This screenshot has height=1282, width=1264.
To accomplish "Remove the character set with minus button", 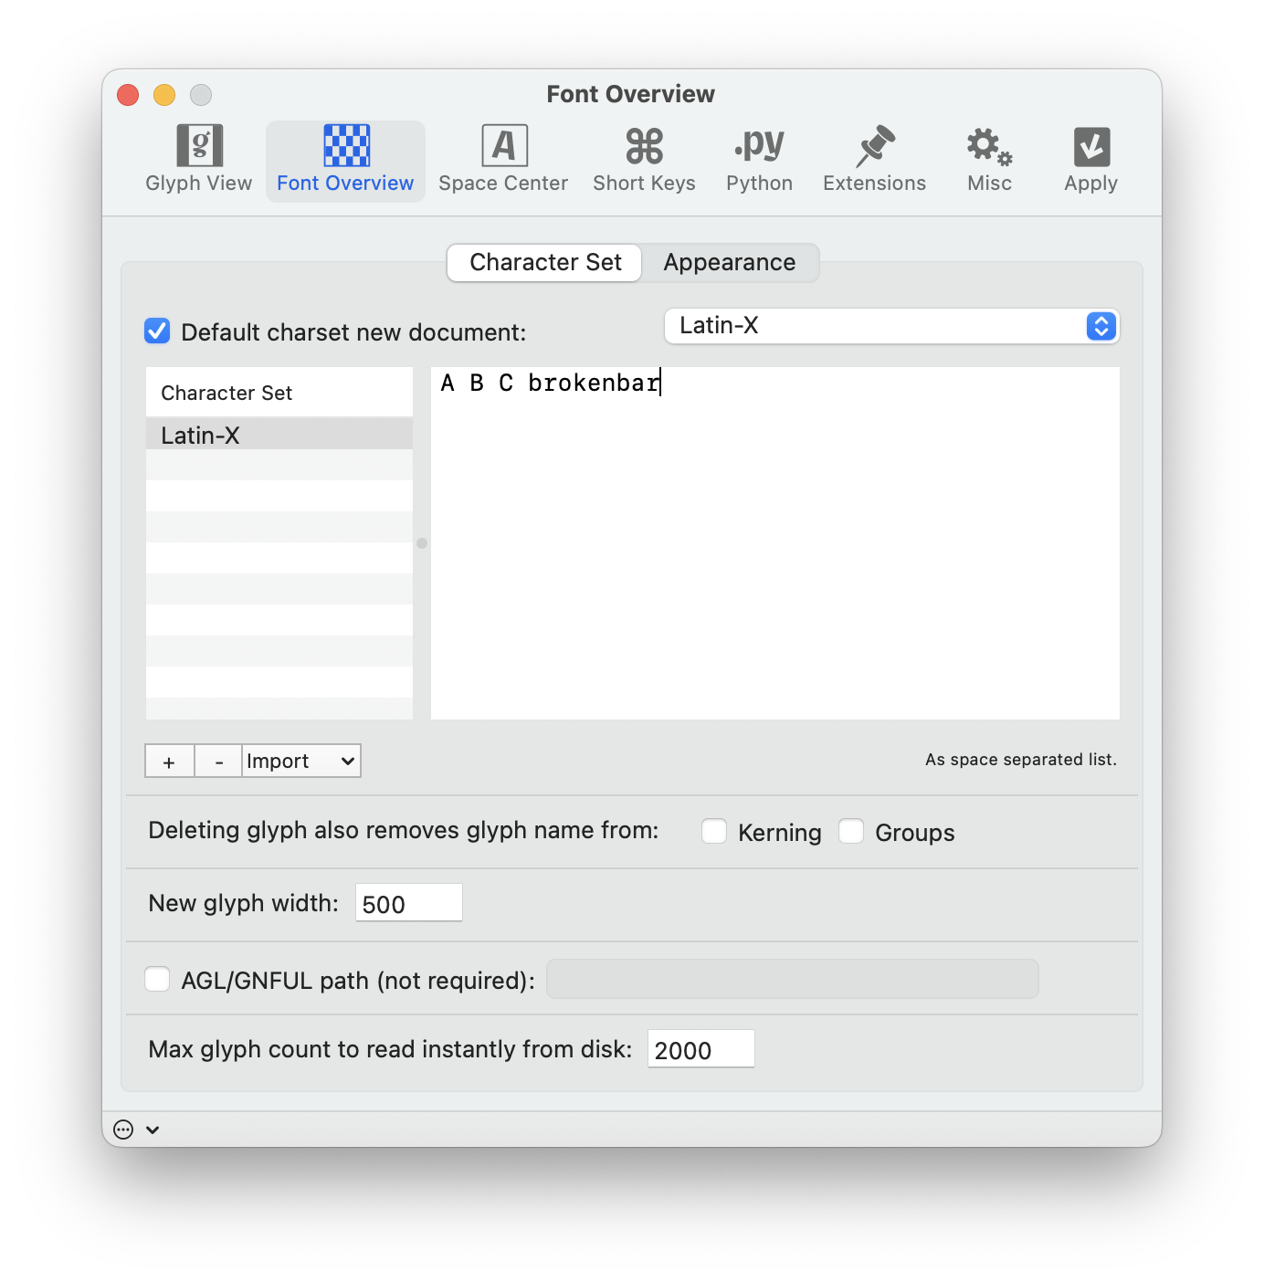I will [x=219, y=762].
